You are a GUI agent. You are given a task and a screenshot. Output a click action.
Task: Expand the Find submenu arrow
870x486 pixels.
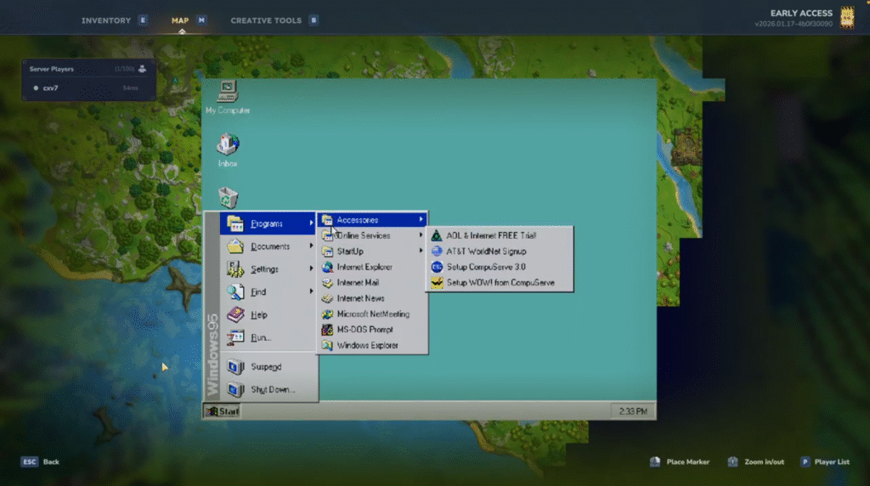pos(311,291)
